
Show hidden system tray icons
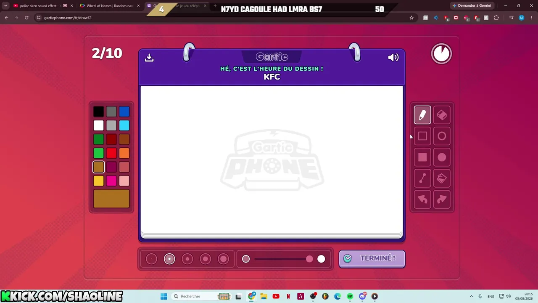click(x=471, y=296)
